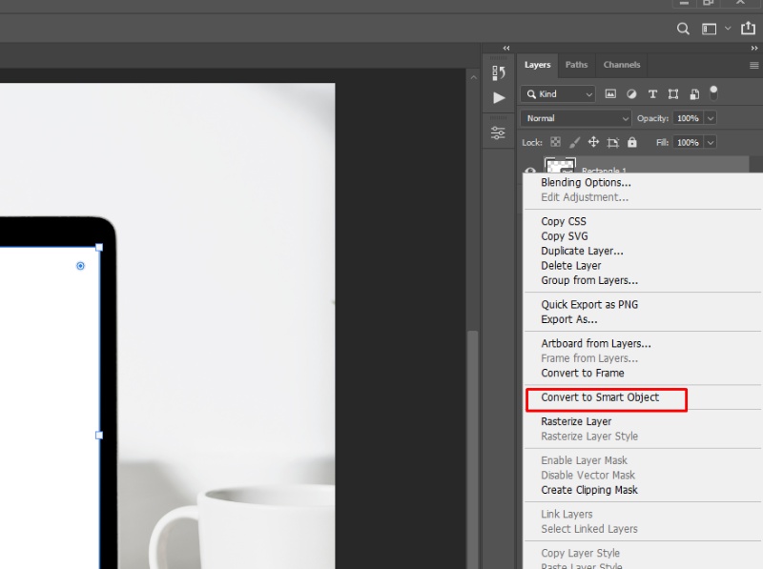Click the search icon in the toolbar
Viewport: 763px width, 569px height.
684,28
